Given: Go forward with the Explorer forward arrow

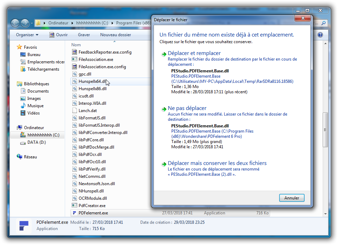Looking at the screenshot, I should click(x=25, y=23).
